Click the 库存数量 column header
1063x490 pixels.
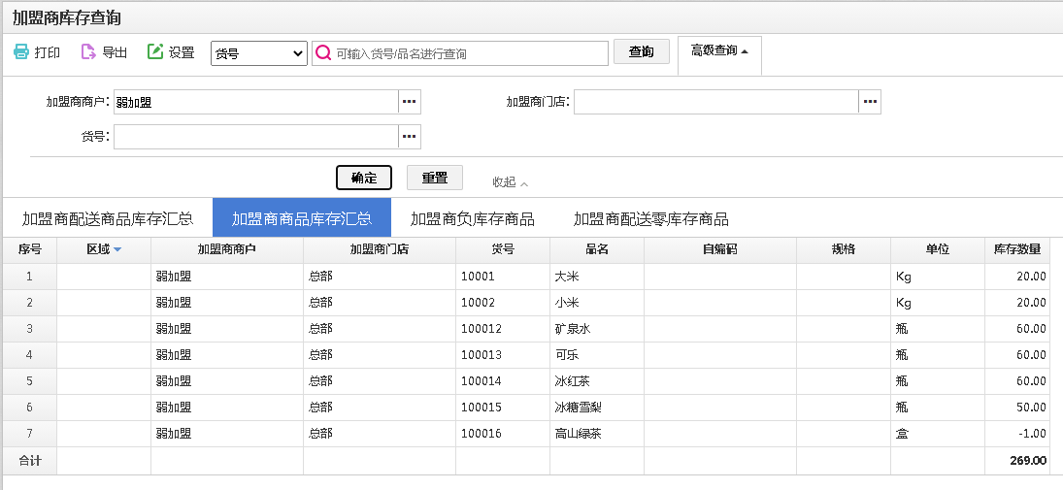pos(1017,250)
